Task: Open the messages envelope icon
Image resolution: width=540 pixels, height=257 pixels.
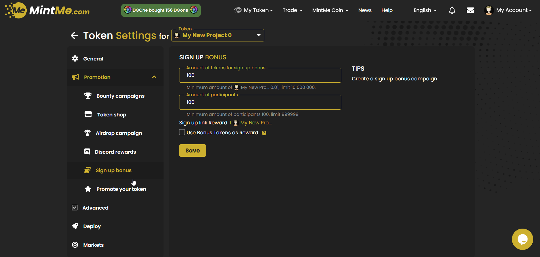Action: 470,11
